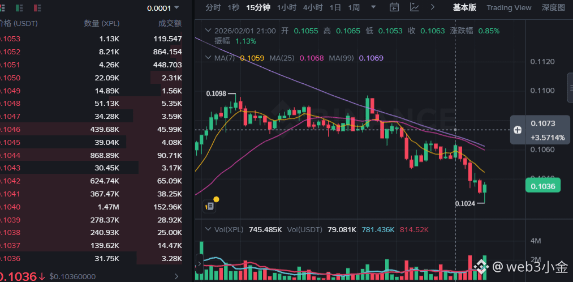Show sell-orders-only order book view
Viewport: 573px width, 282px height.
pyautogui.click(x=37, y=8)
